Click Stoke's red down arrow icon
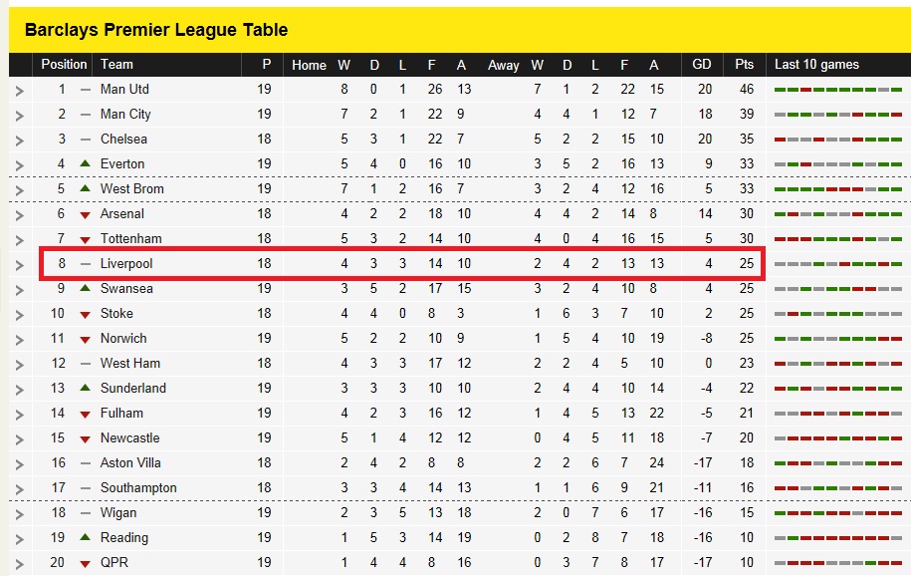The height and width of the screenshot is (576, 911). (86, 315)
